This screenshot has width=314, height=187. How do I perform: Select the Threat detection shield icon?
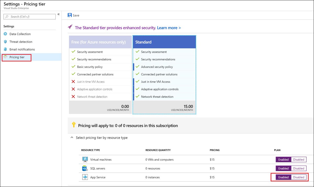click(x=6, y=42)
